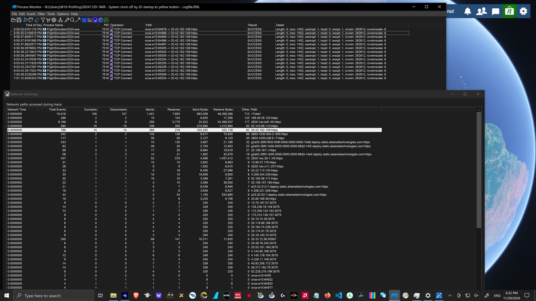Select the Include Process From Window target icon

(x=54, y=20)
